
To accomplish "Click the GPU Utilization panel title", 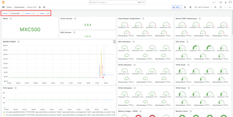I will [124, 42].
